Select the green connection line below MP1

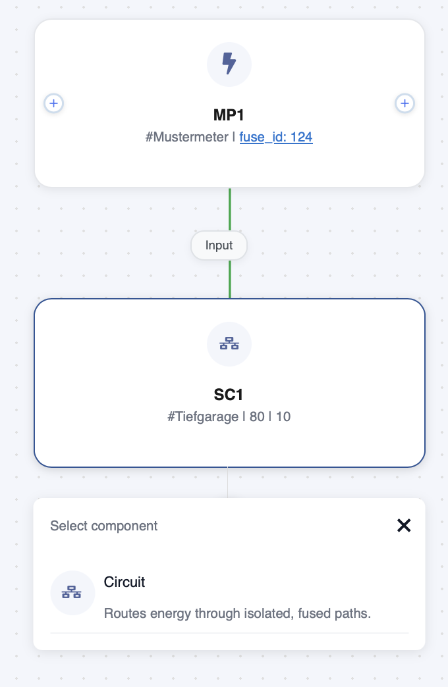point(230,209)
